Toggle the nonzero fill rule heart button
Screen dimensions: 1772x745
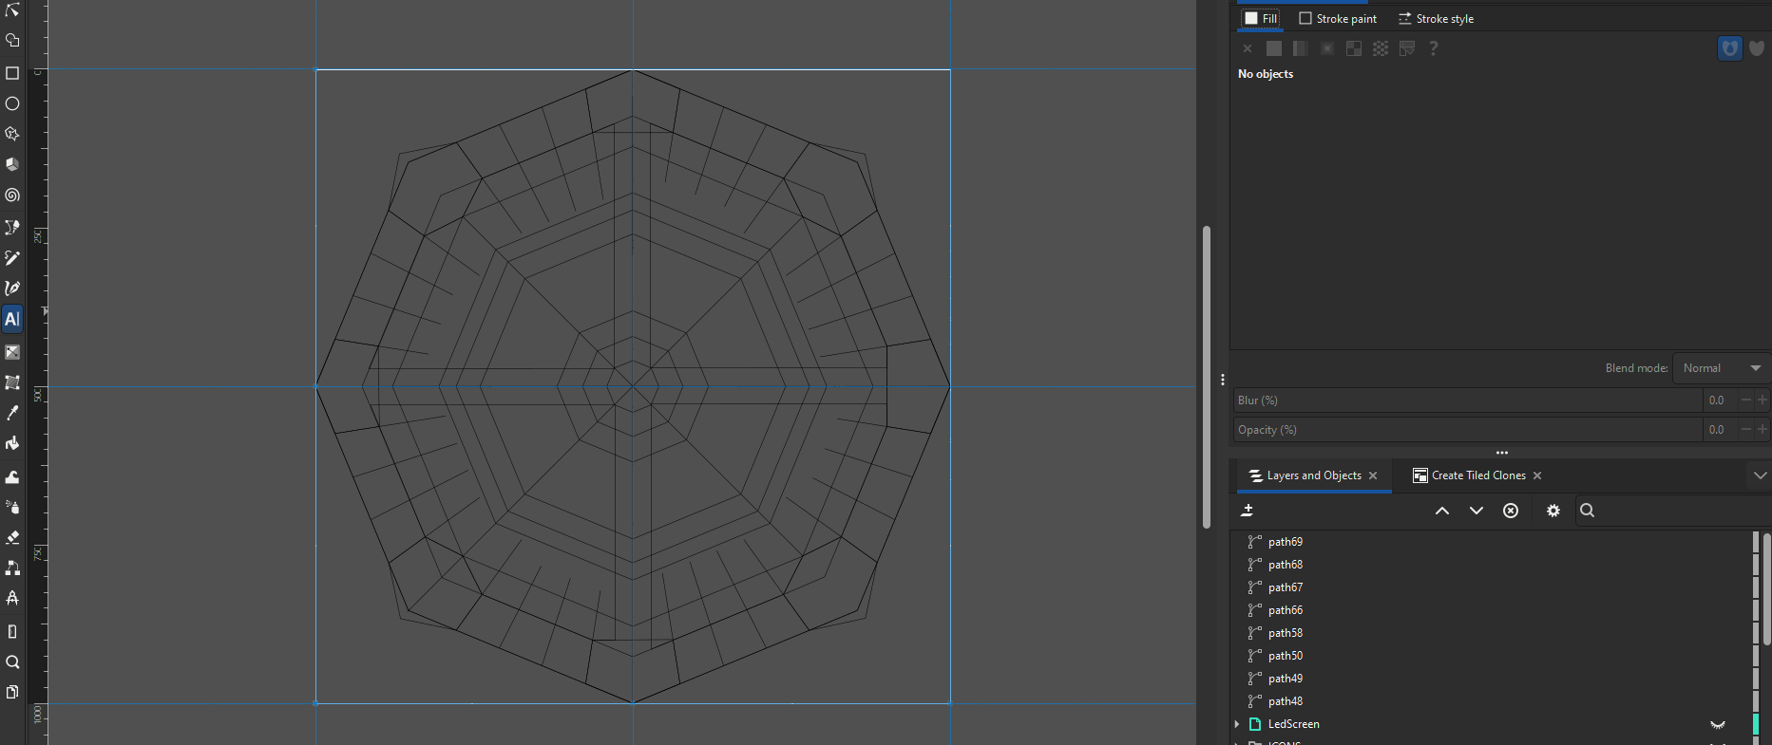1757,48
